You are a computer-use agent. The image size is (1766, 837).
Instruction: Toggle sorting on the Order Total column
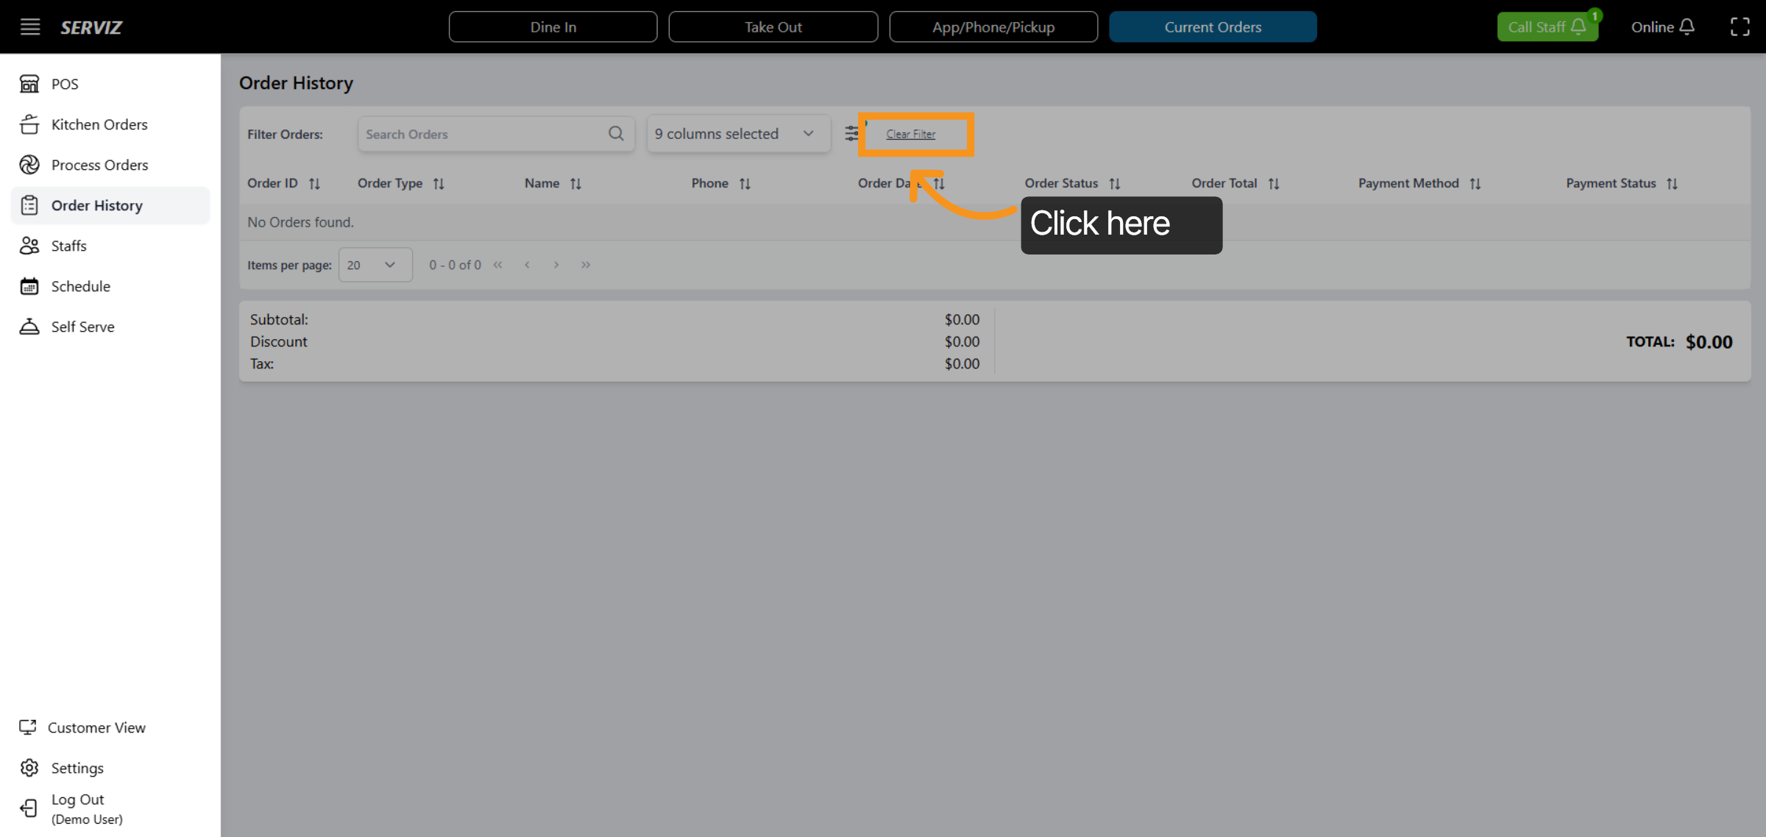coord(1274,183)
